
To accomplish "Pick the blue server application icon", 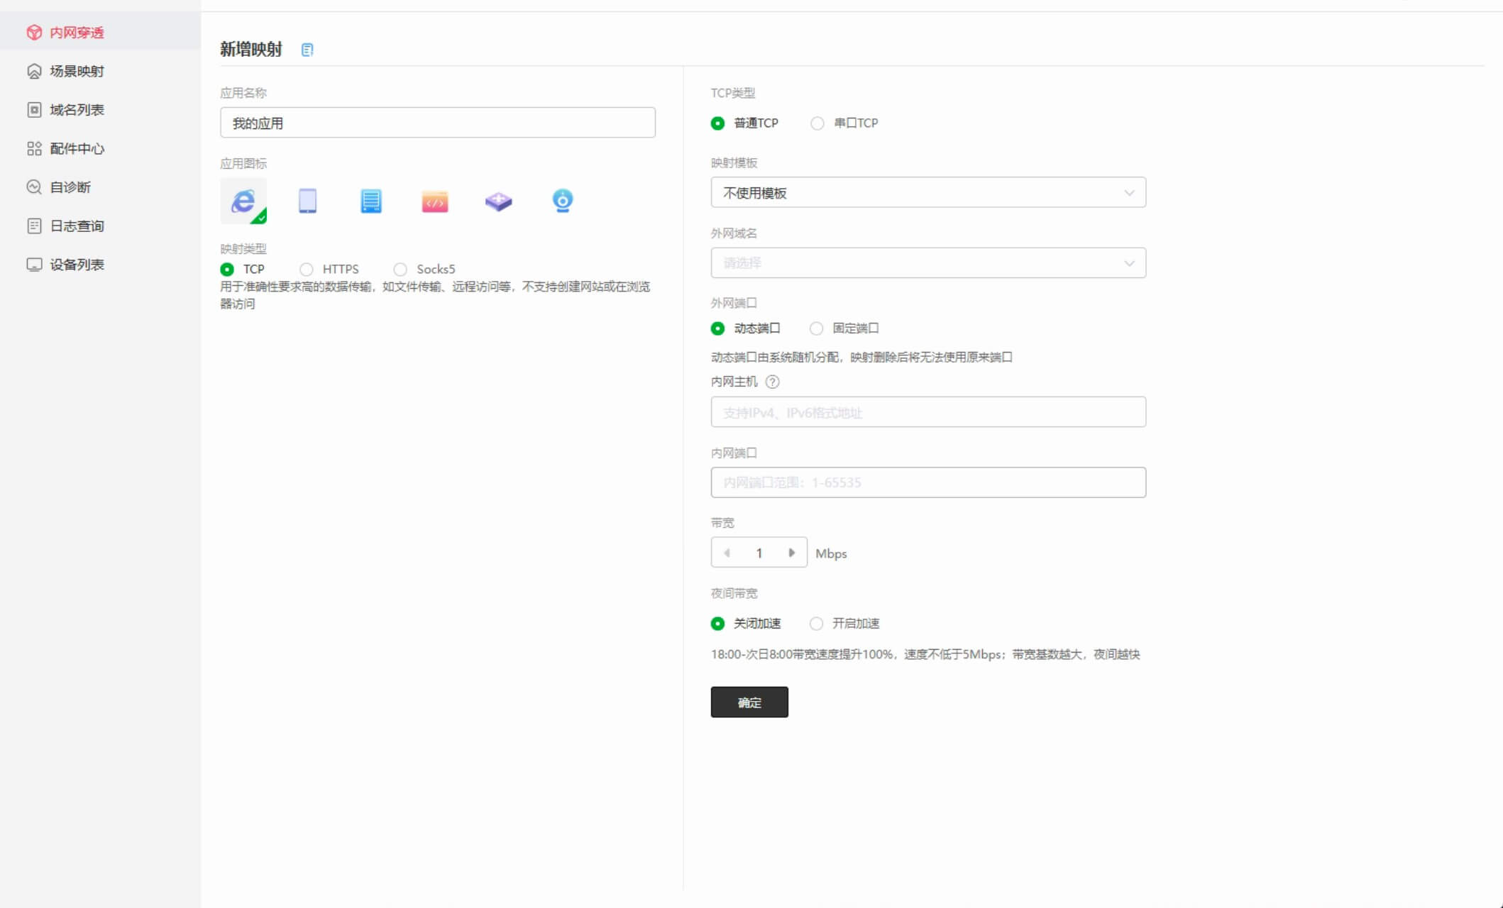I will (370, 201).
